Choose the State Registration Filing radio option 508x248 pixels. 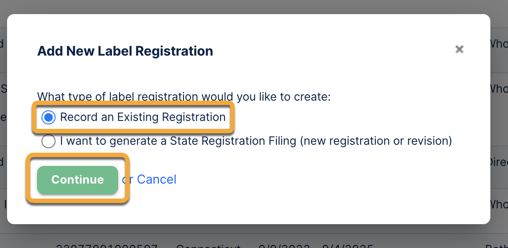click(x=49, y=141)
